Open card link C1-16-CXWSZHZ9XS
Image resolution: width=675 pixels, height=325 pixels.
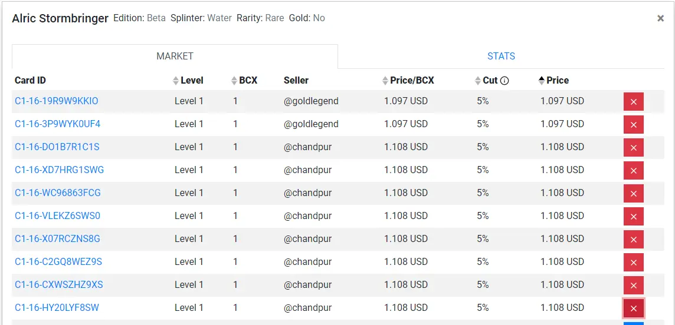tap(59, 284)
